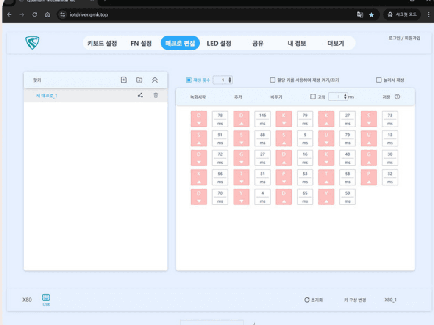Toggle the 눌러서 재생 checkbox
The width and height of the screenshot is (434, 325).
(379, 80)
